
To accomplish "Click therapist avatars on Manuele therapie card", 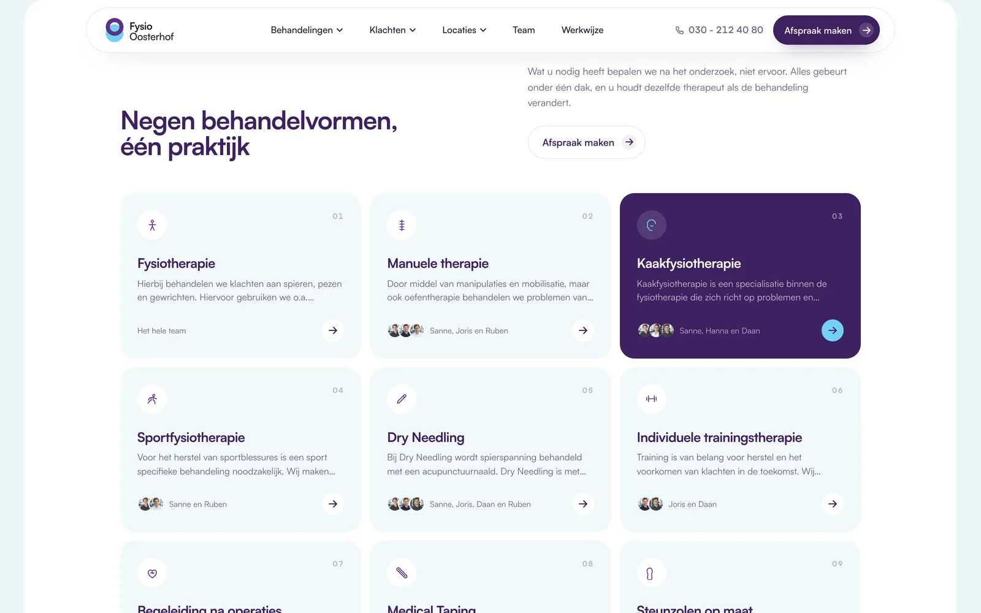I will 405,330.
